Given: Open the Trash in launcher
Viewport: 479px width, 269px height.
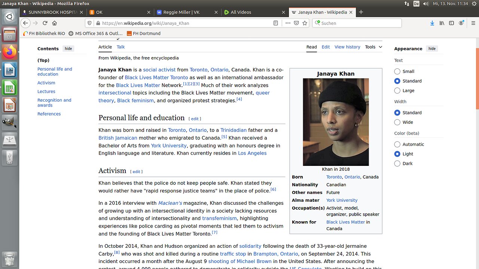Looking at the screenshot, I should 9,259.
